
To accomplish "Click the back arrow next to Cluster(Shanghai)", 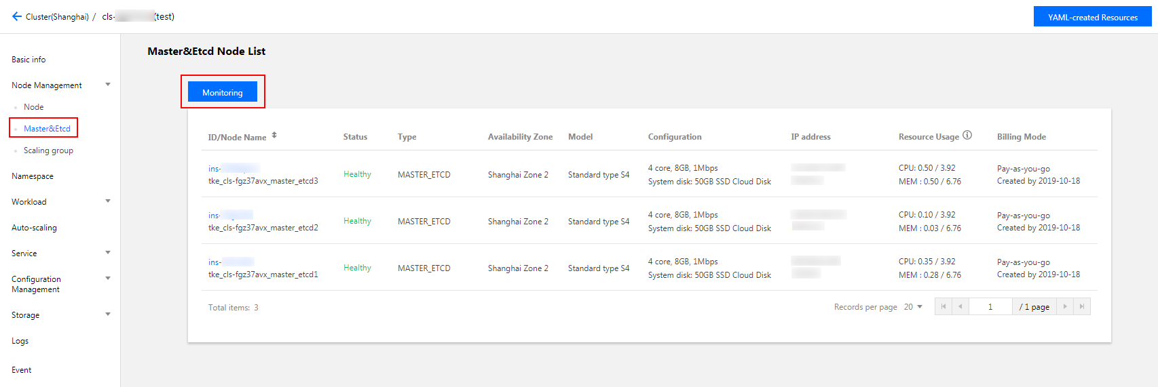I will [x=17, y=16].
